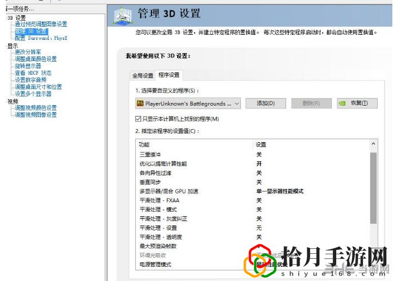Select '多显示器/混合 GPU 加速' row
394x281 pixels.
tap(252, 191)
